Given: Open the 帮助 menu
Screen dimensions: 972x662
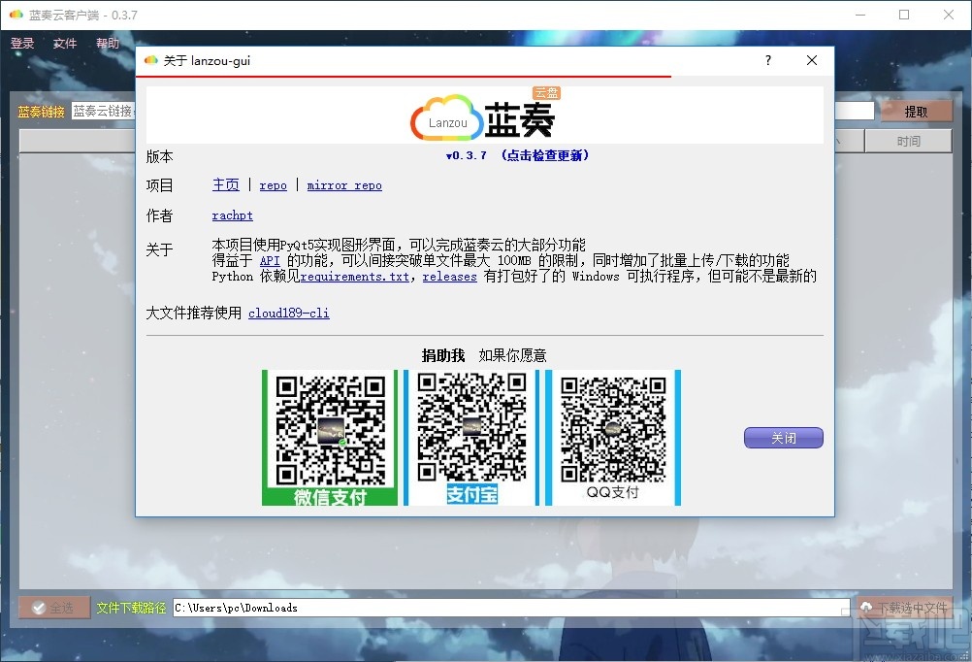Looking at the screenshot, I should point(107,43).
